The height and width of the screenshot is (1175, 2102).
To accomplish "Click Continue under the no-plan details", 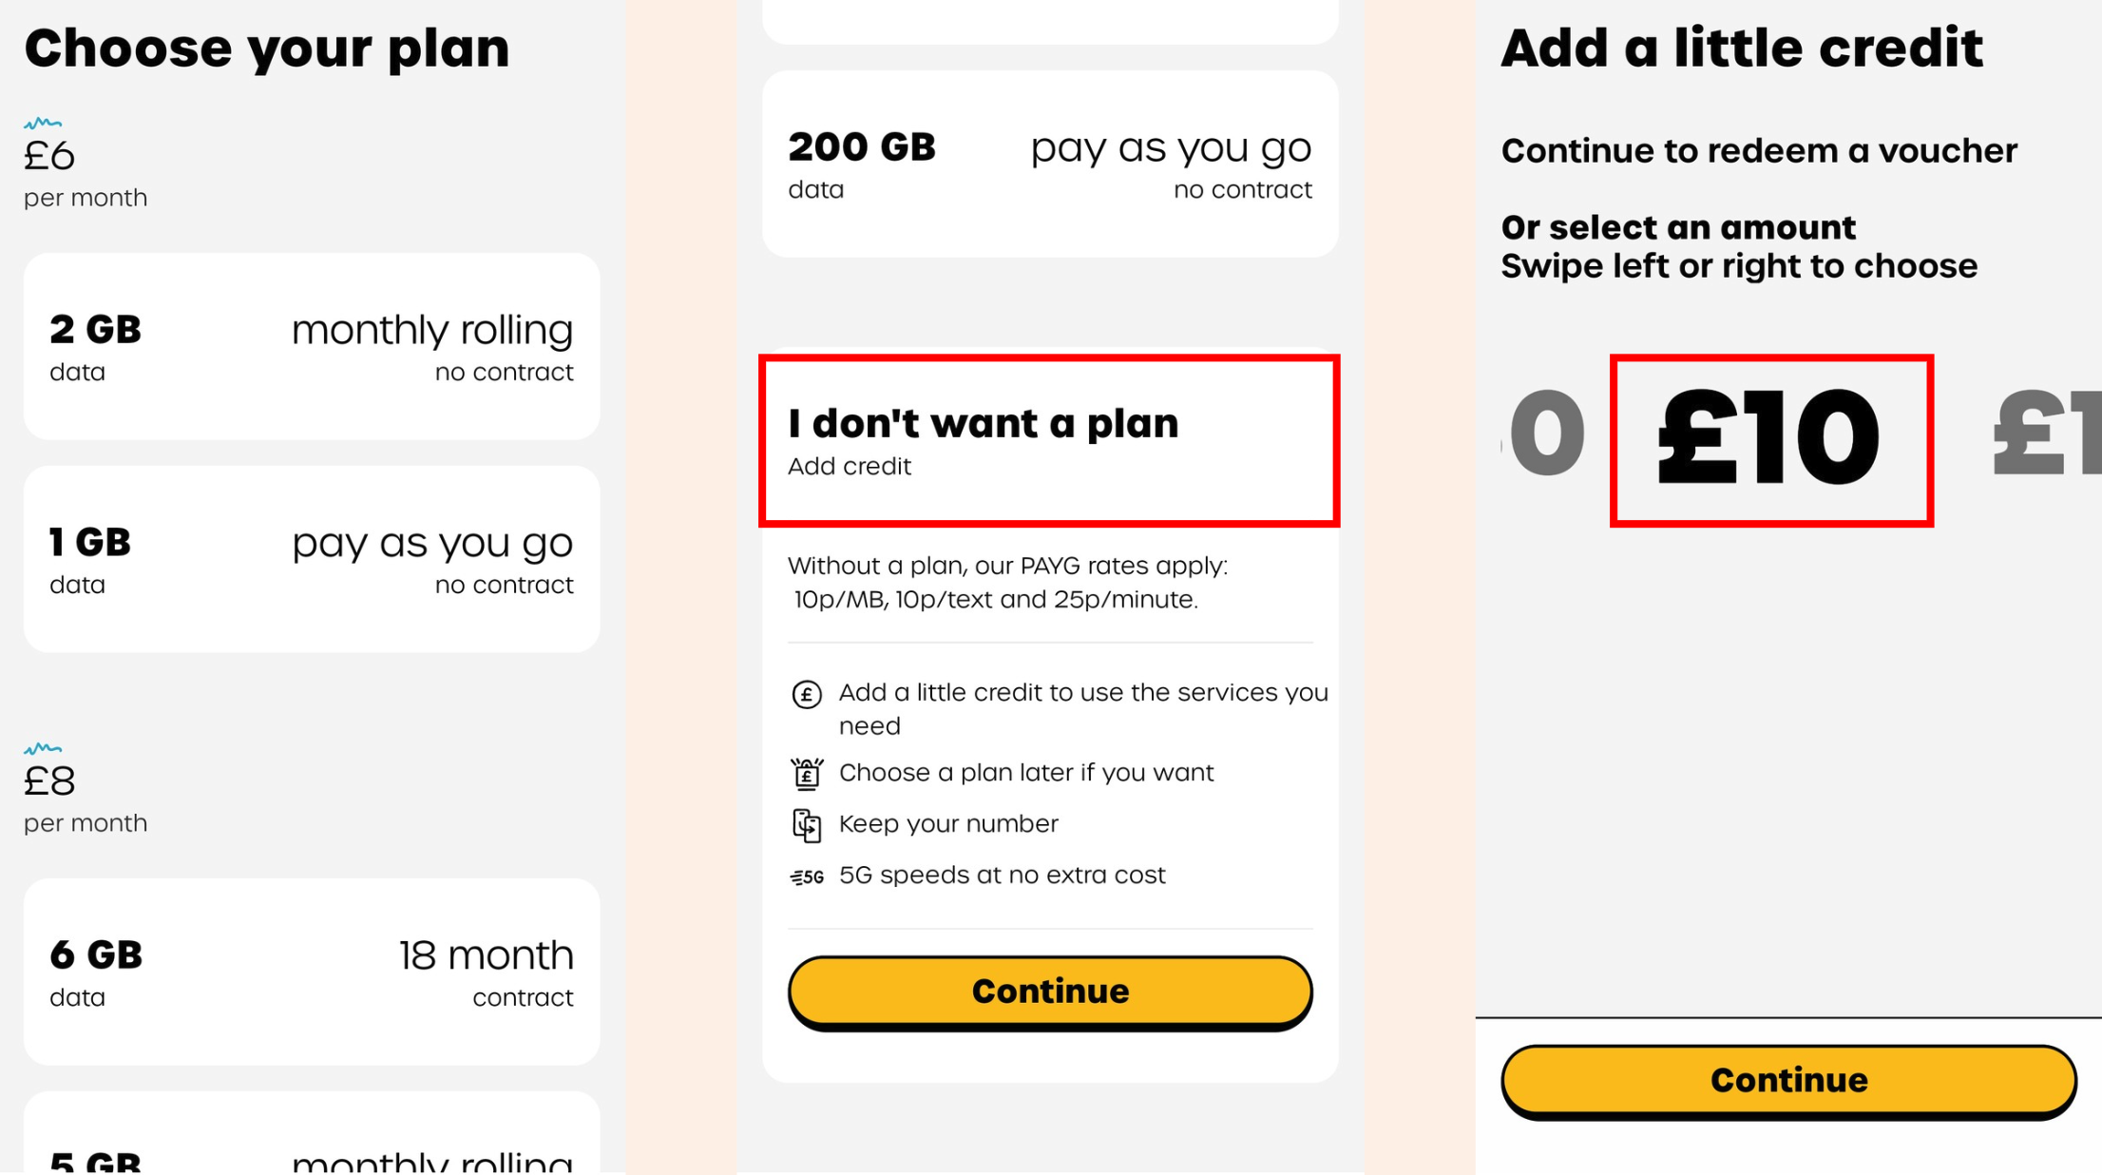I will [1050, 992].
